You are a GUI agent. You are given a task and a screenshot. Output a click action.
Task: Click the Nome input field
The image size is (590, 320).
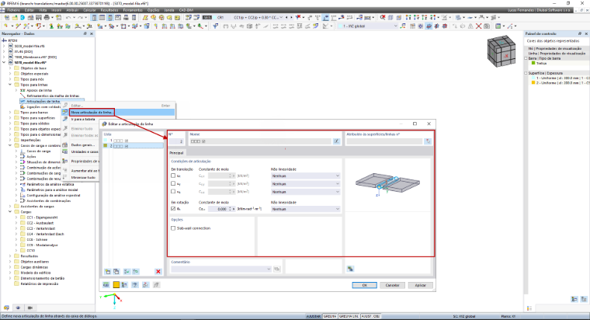(x=260, y=141)
